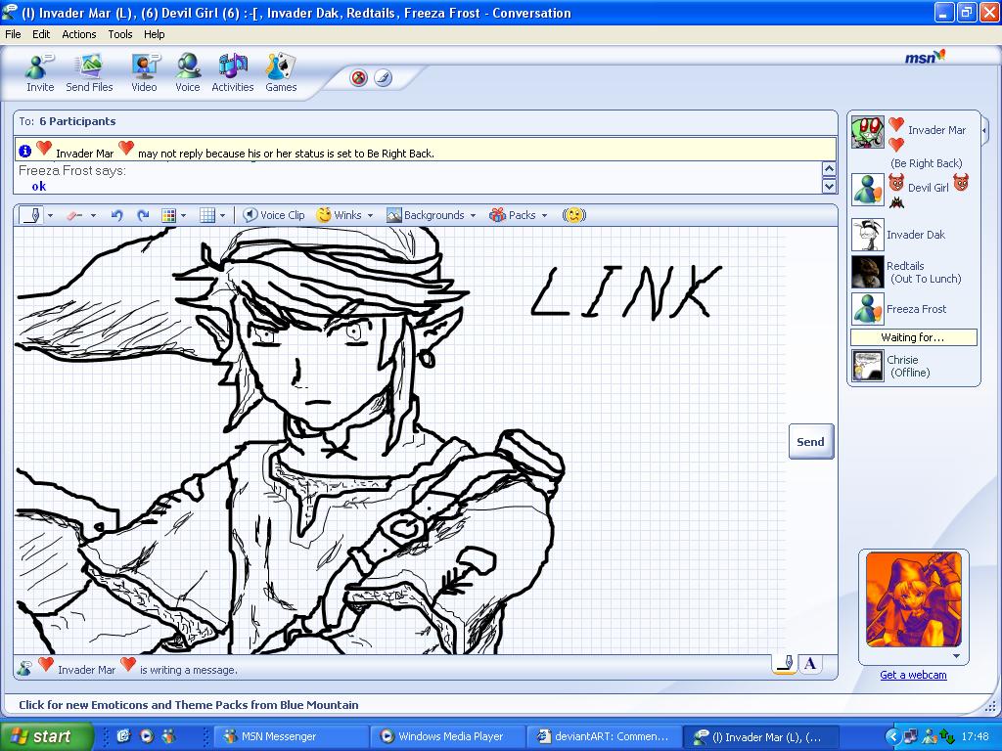Open the Tools menu
This screenshot has width=1002, height=751.
(x=119, y=33)
